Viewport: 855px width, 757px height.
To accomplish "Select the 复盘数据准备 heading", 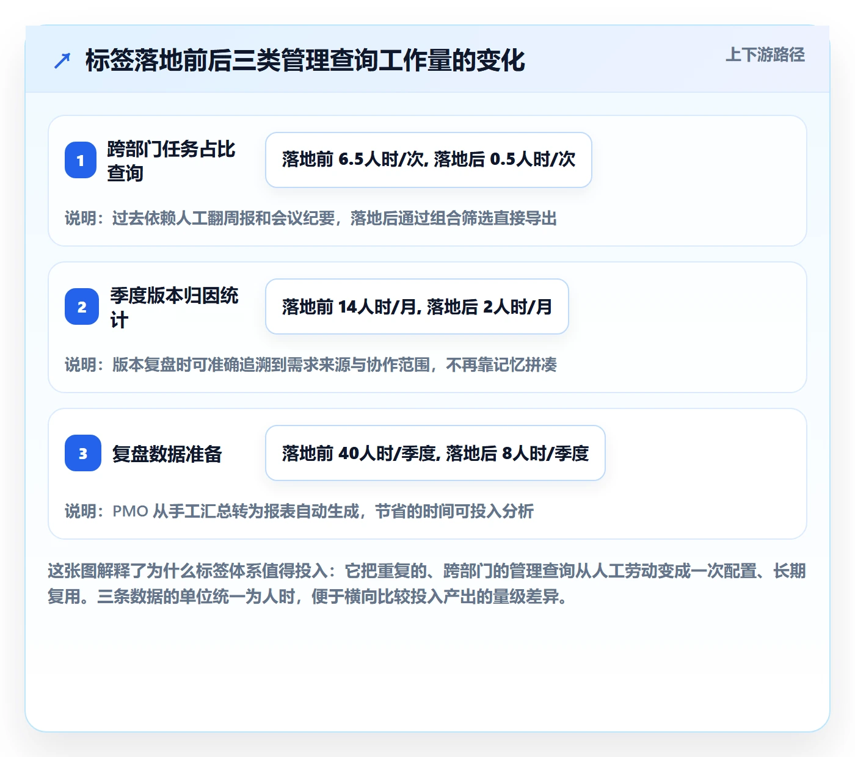I will coord(167,454).
